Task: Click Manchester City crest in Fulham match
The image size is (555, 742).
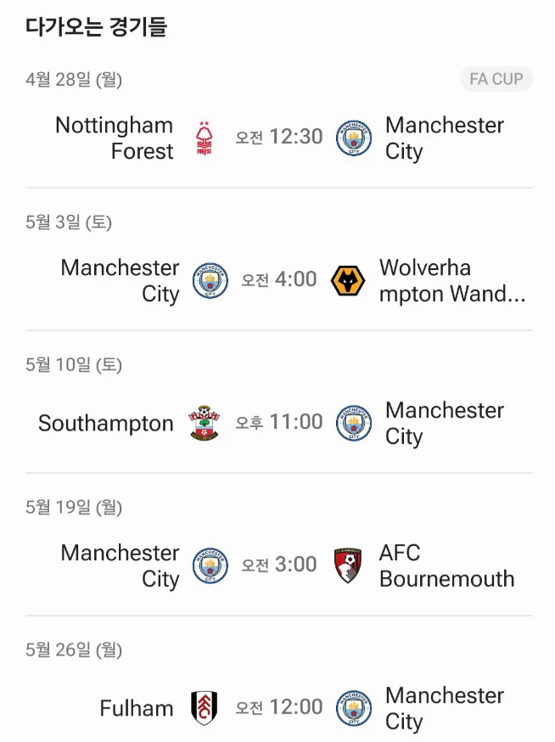Action: tap(353, 708)
